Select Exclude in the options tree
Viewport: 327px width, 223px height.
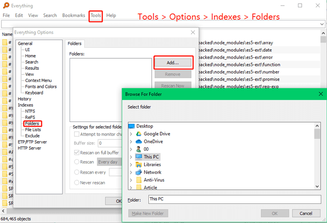32,136
